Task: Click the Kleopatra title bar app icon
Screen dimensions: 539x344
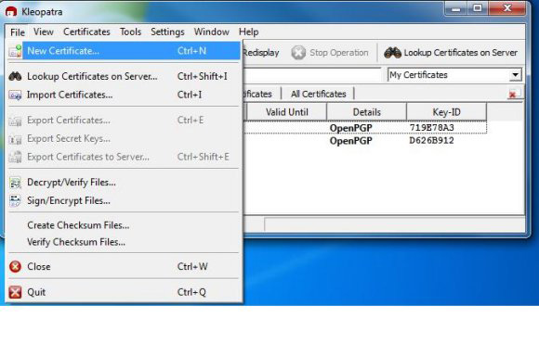Action: tap(11, 12)
